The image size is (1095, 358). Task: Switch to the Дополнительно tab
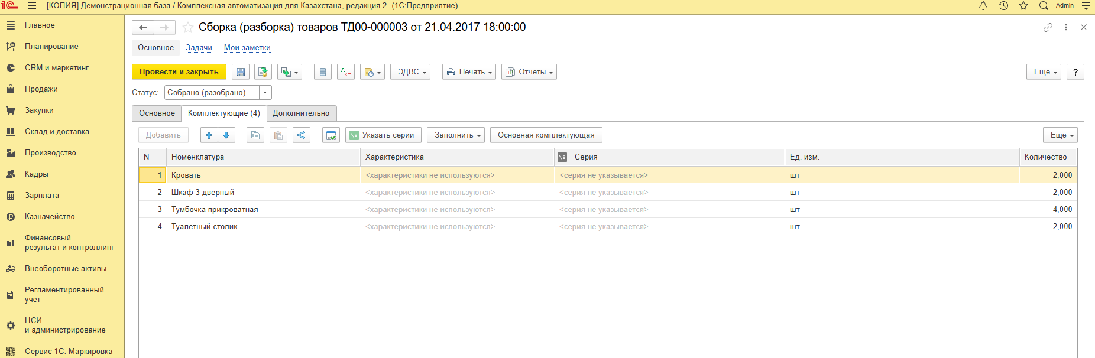click(301, 113)
